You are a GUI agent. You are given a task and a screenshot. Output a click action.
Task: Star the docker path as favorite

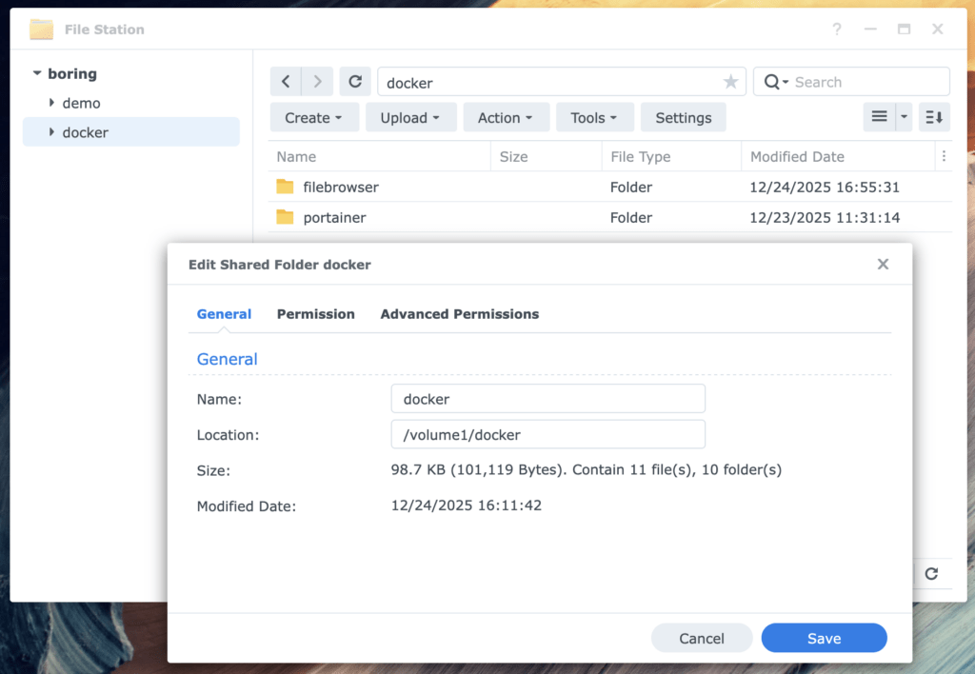[x=730, y=82]
